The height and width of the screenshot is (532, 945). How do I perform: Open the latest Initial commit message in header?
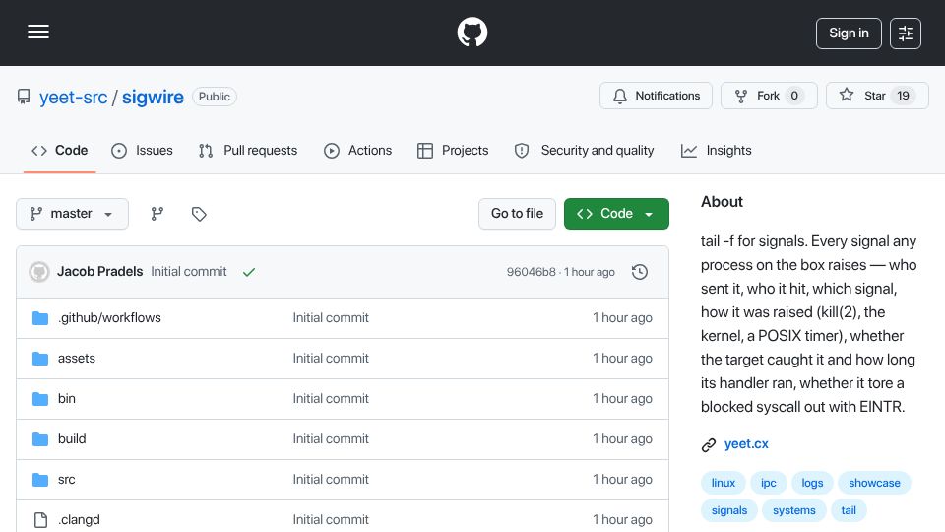pyautogui.click(x=189, y=272)
